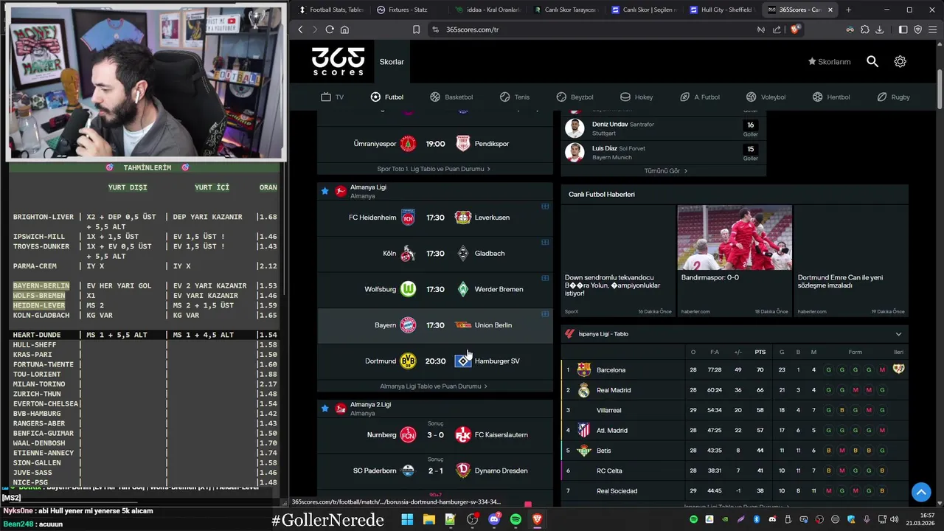Select the Hokey sport category

coord(636,97)
